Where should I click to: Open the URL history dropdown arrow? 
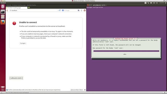58,10
